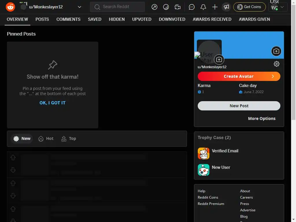Click the Advertise megaphone icon
This screenshot has width=296, height=222.
[226, 7]
